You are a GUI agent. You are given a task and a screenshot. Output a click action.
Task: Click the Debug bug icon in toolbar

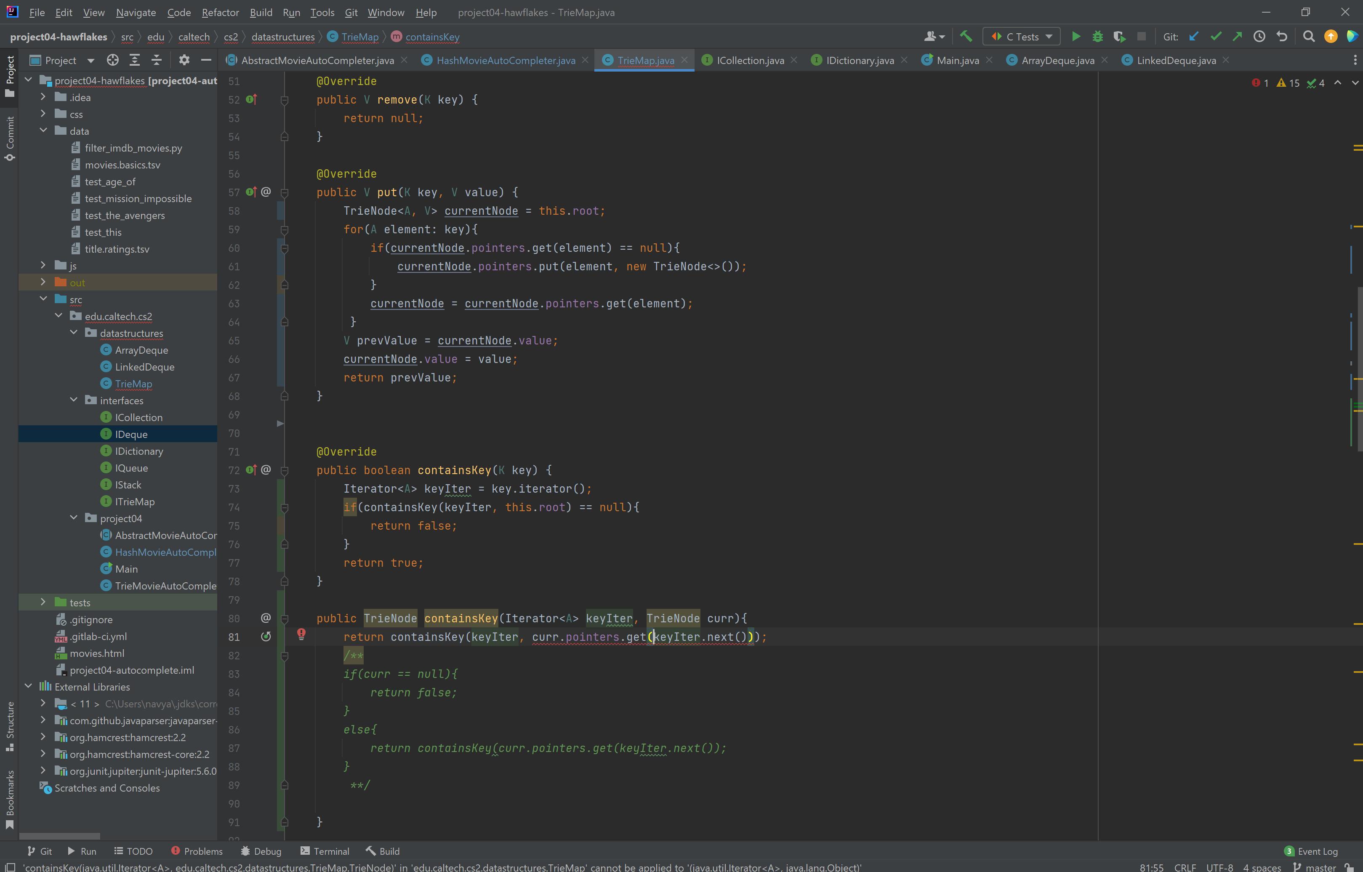(x=1097, y=37)
